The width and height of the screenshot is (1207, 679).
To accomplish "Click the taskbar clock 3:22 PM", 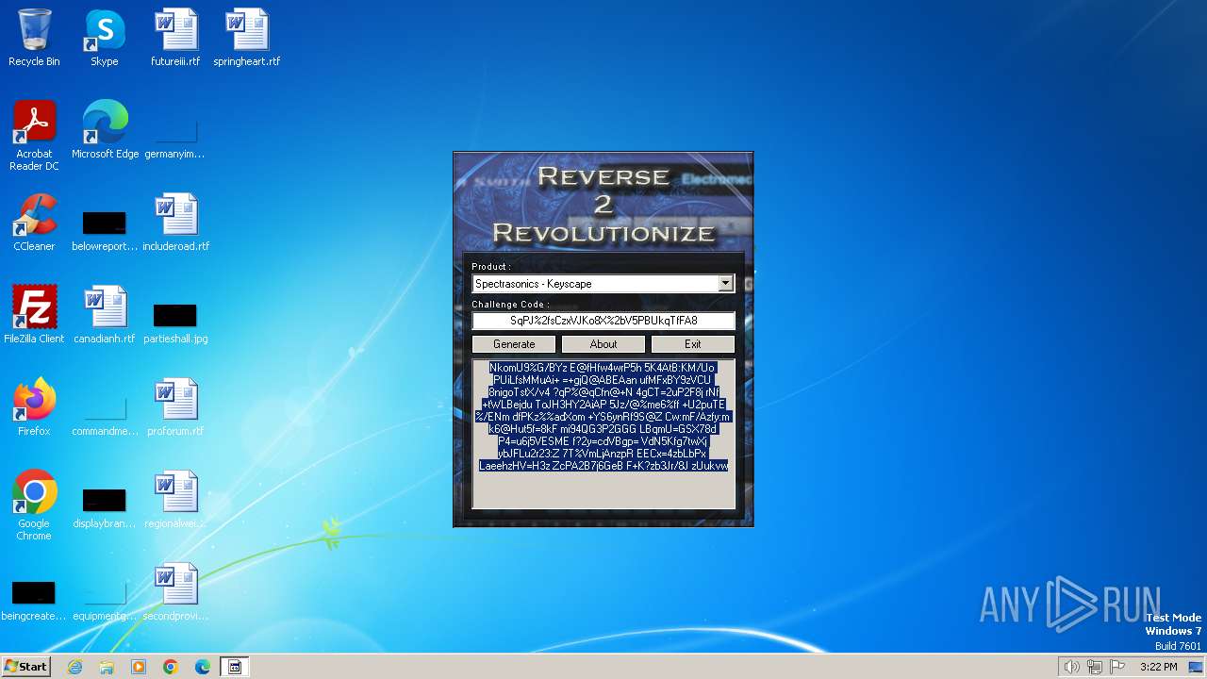I will (1158, 667).
